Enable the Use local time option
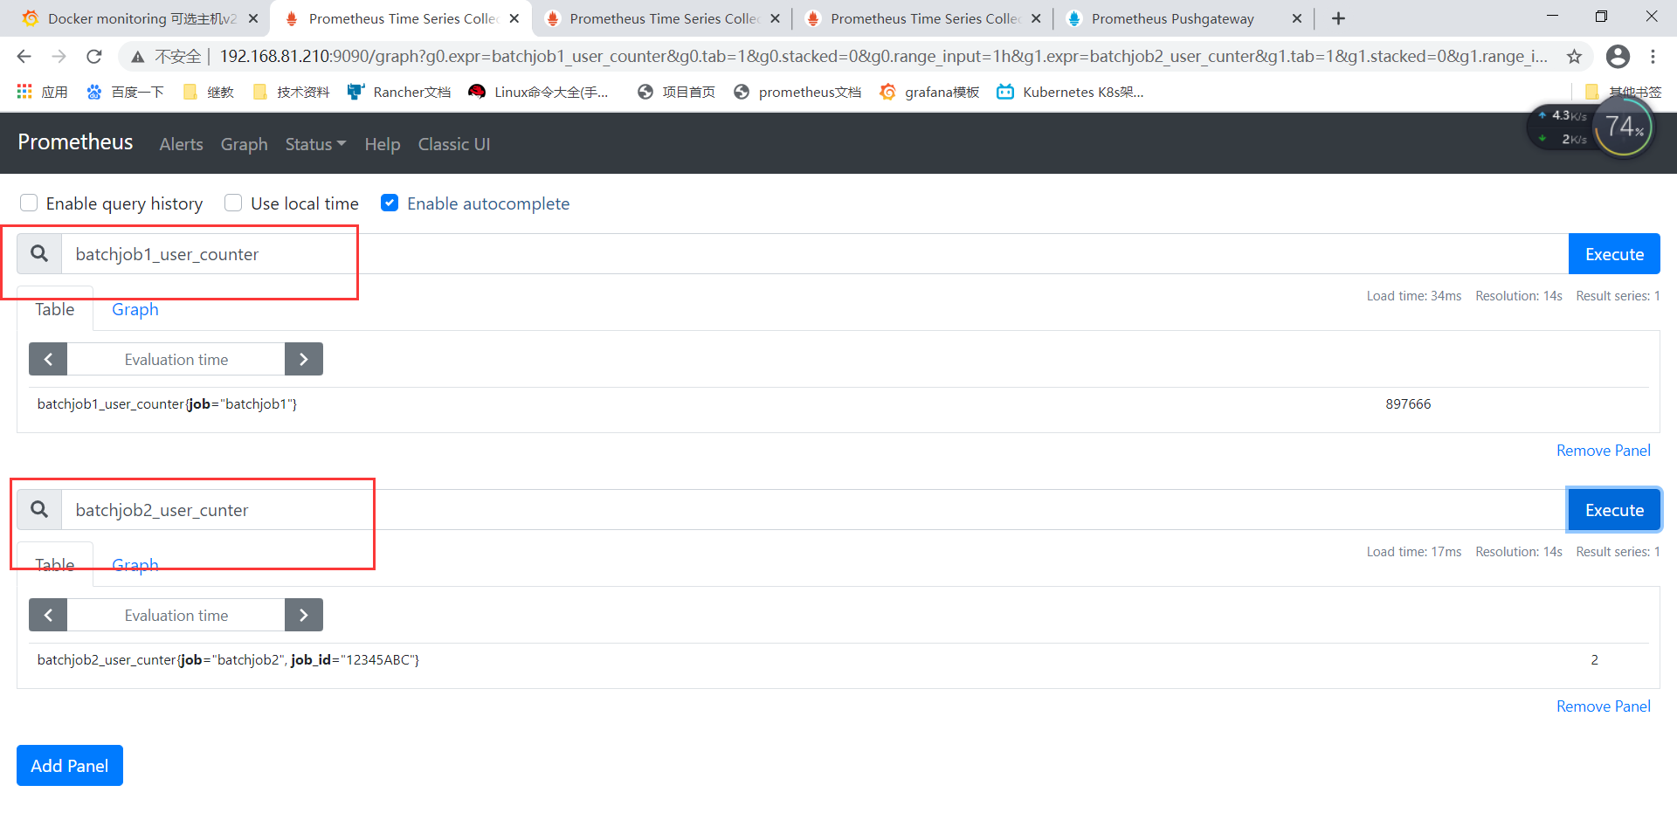Image resolution: width=1677 pixels, height=813 pixels. [233, 202]
